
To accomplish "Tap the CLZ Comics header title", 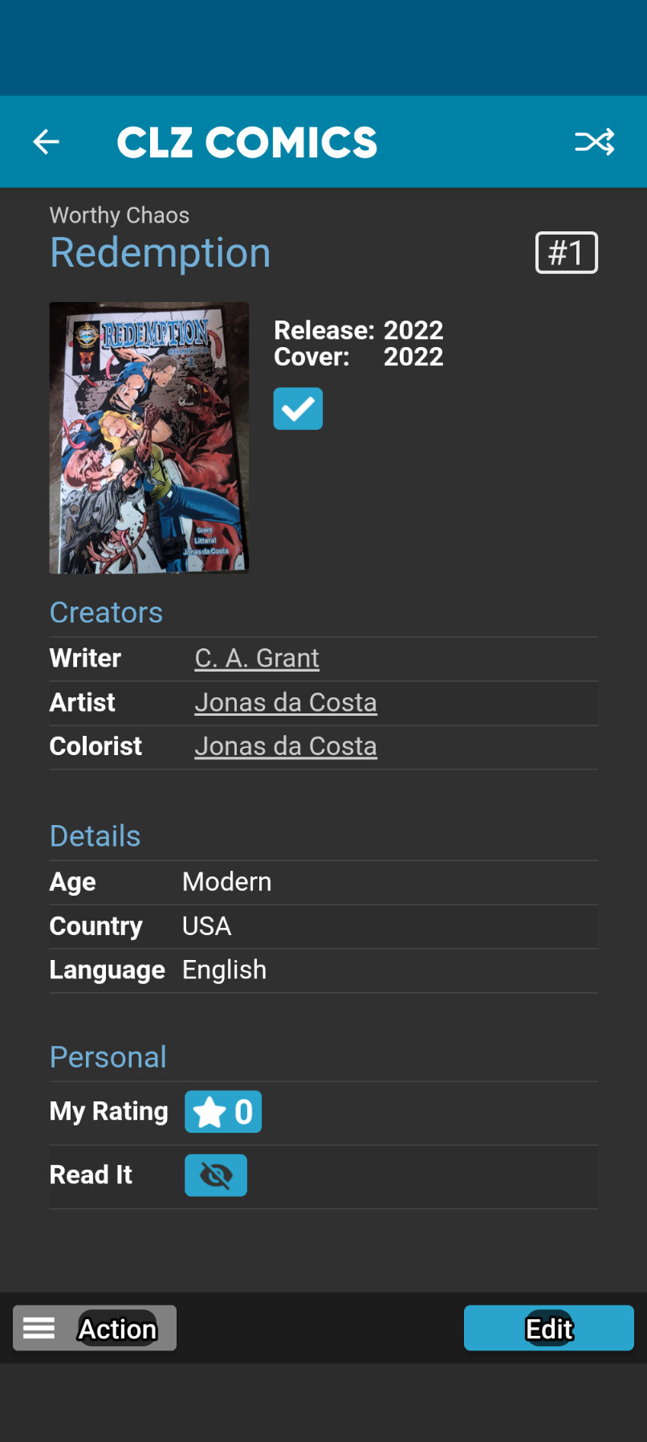I will tap(247, 143).
